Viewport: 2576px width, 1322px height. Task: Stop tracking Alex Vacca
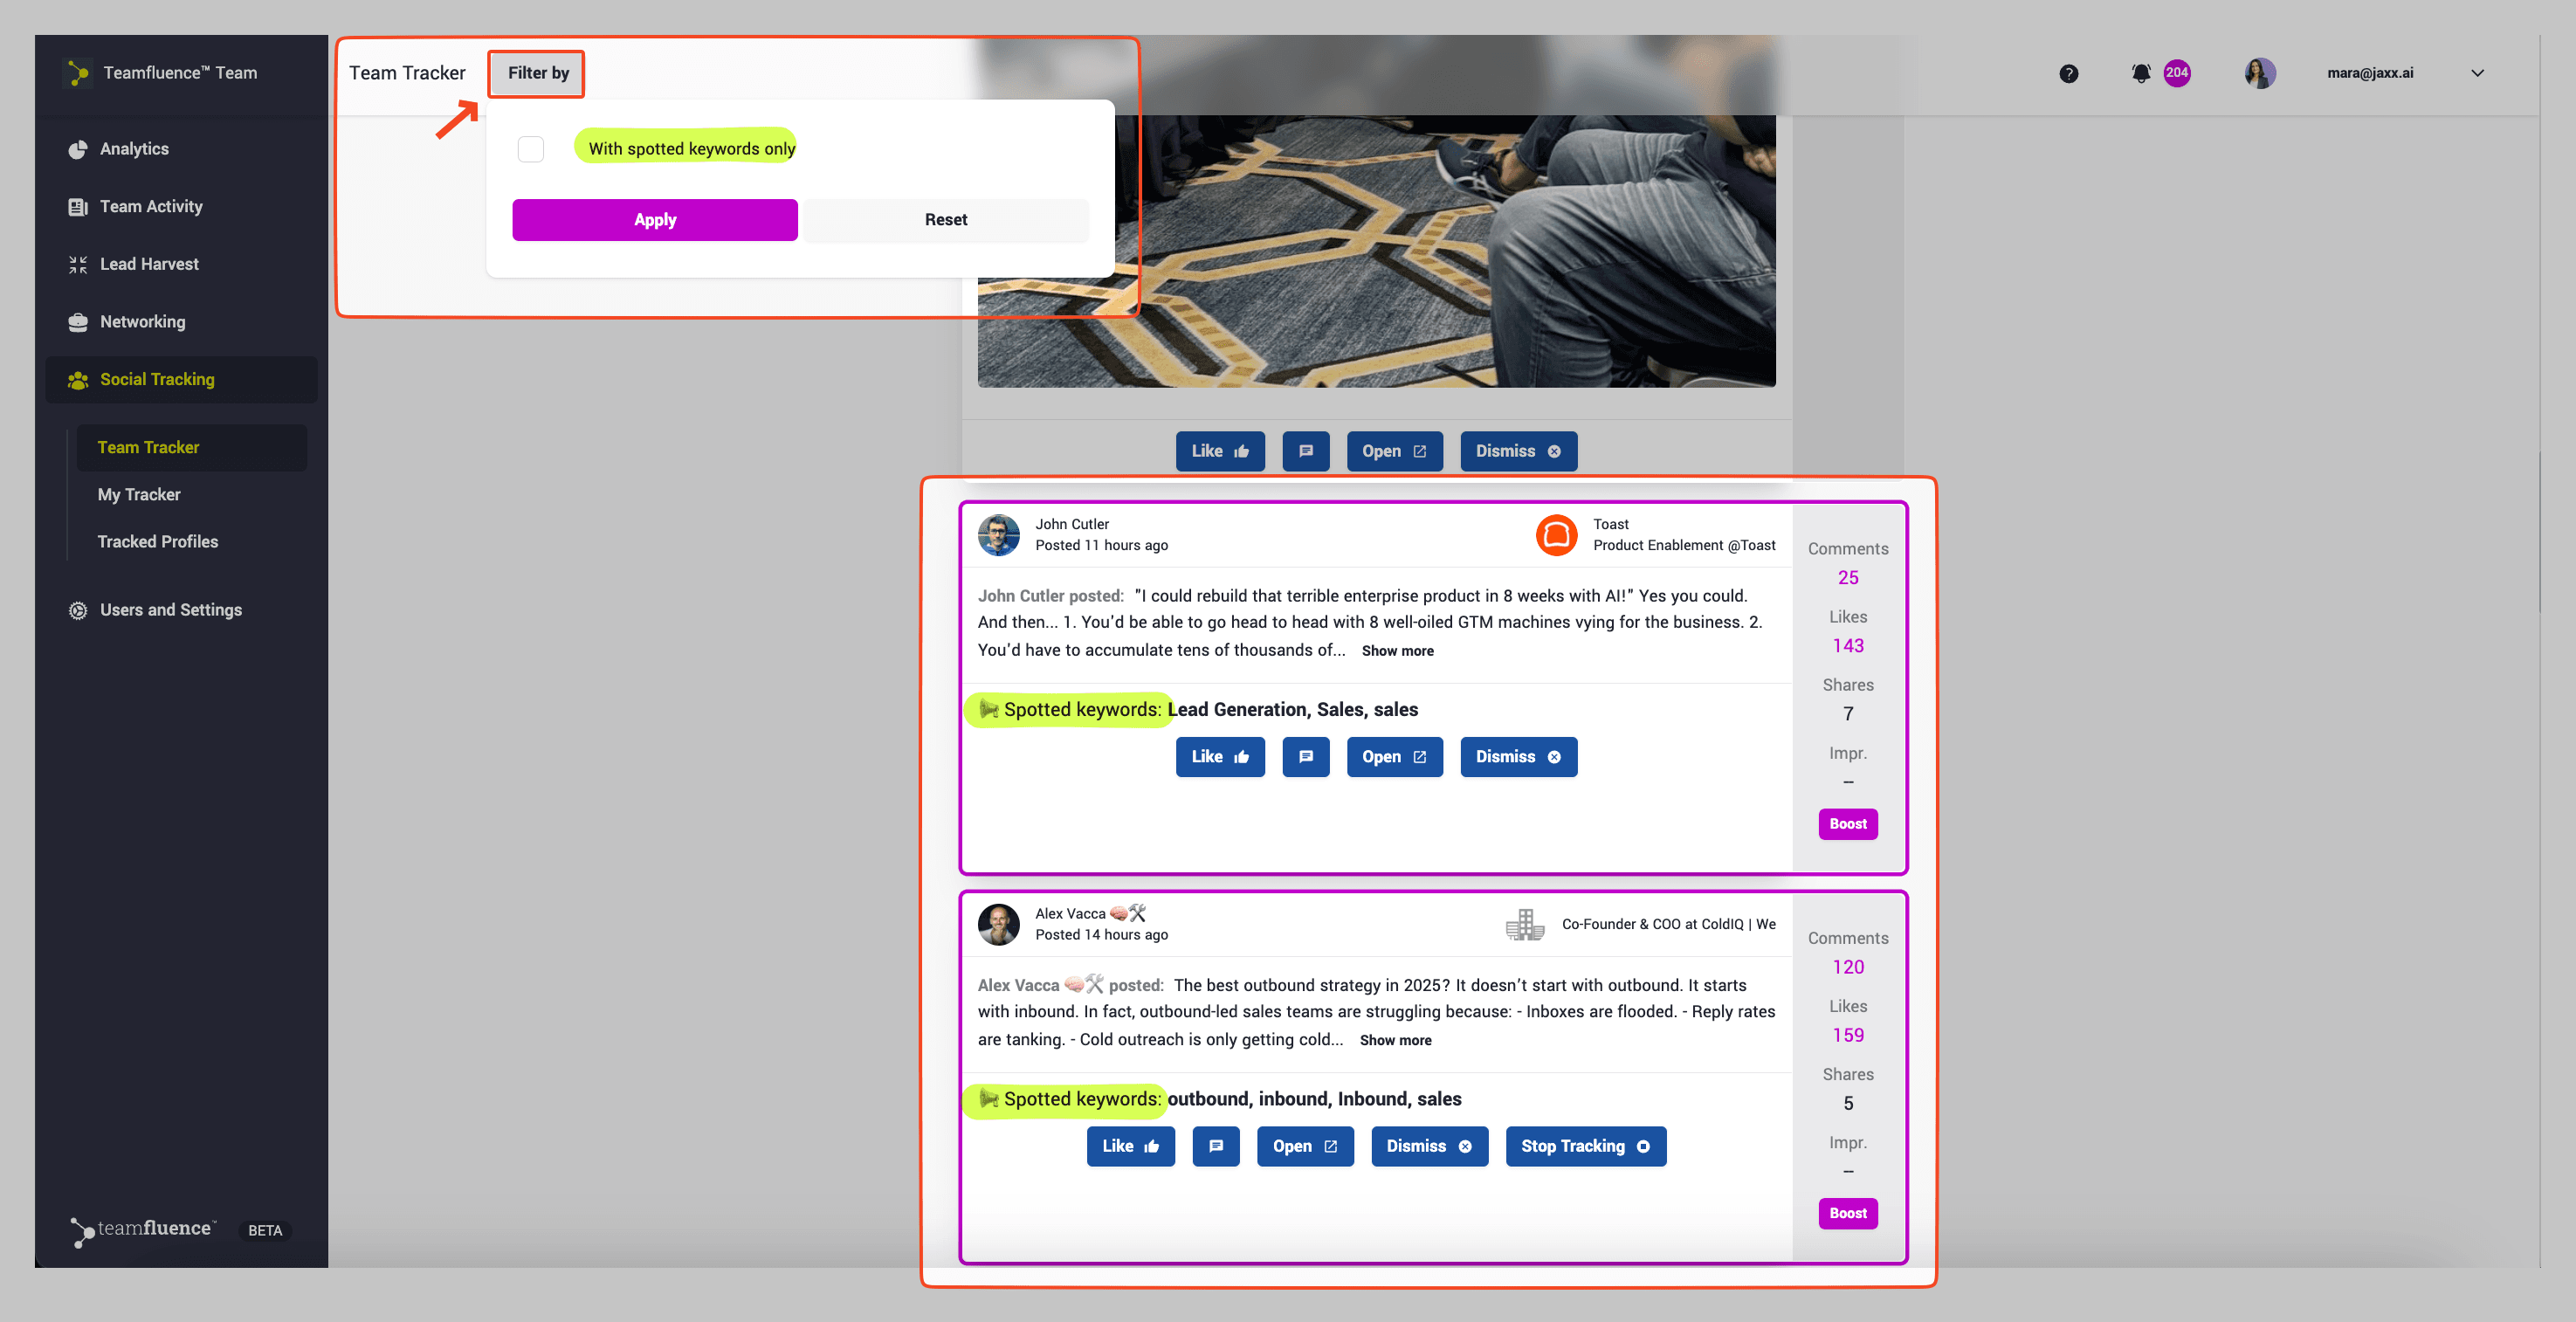coord(1585,1146)
